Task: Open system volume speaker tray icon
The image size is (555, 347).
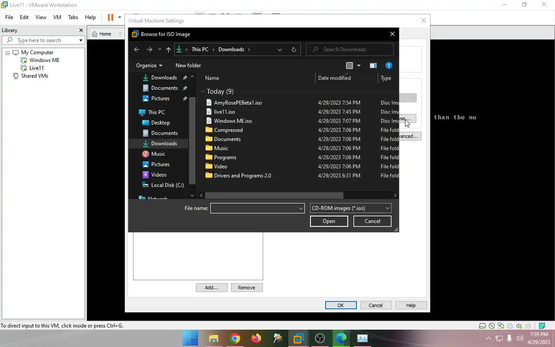Action: [520, 338]
